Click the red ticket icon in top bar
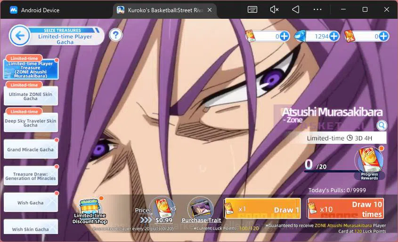Viewport: 398px width, 242px height. click(x=250, y=36)
